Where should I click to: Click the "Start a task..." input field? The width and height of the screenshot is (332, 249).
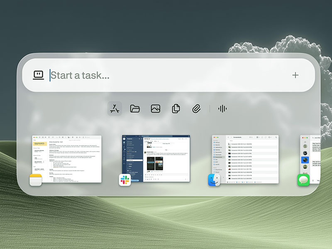166,75
